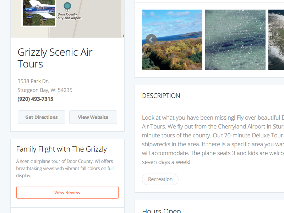284x213 pixels.
Task: Select the Recreation category tag
Action: point(160,179)
